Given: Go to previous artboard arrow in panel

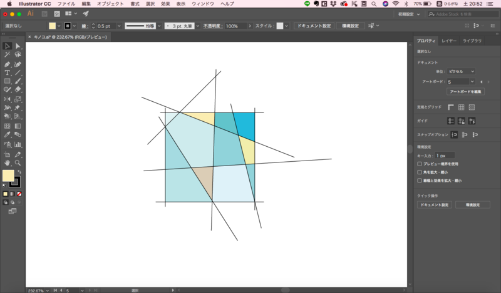Looking at the screenshot, I should [481, 82].
